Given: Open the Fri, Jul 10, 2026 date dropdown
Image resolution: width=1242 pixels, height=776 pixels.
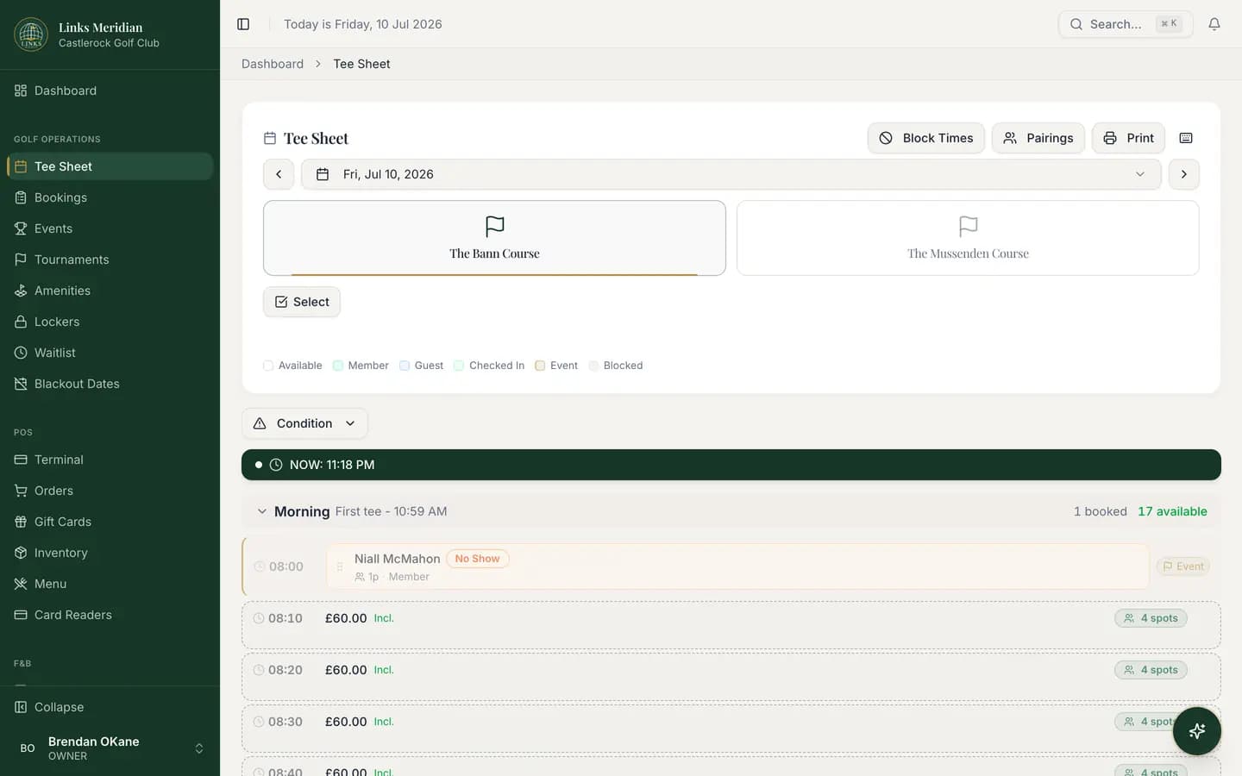Looking at the screenshot, I should (x=731, y=174).
